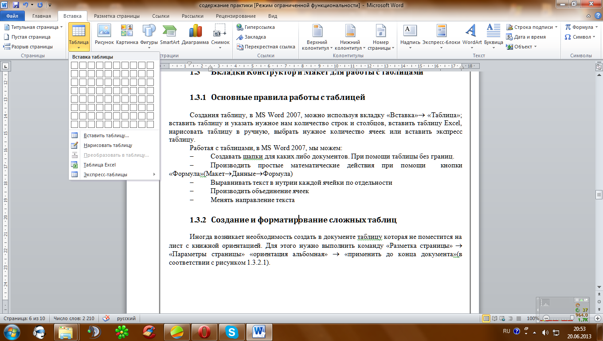
Task: Switch to the Рассылки tab
Action: click(x=192, y=16)
